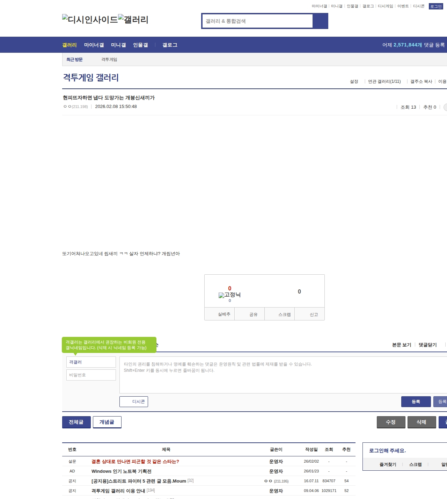Focus the 비밀번호 password field
Image resolution: width=447 pixels, height=499 pixels.
91,375
